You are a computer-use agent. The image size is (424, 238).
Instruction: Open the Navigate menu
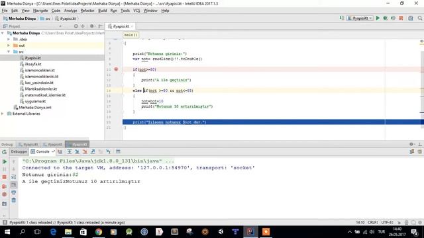40,11
